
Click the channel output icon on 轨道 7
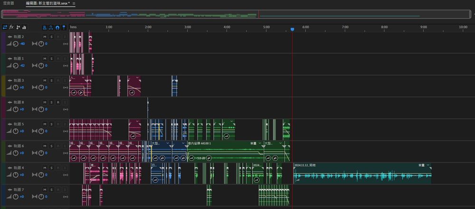pos(65,197)
